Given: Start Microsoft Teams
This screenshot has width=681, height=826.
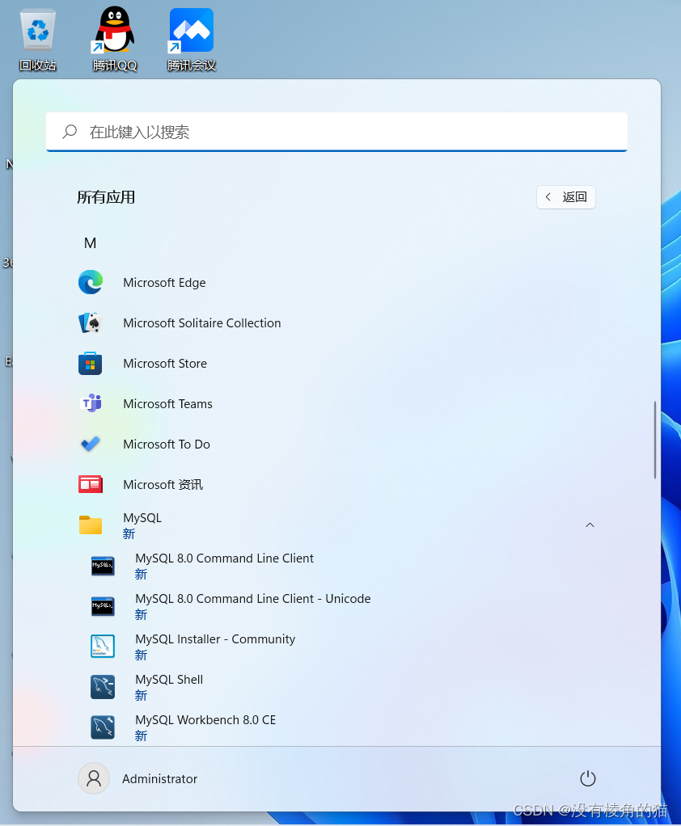Looking at the screenshot, I should click(x=167, y=403).
